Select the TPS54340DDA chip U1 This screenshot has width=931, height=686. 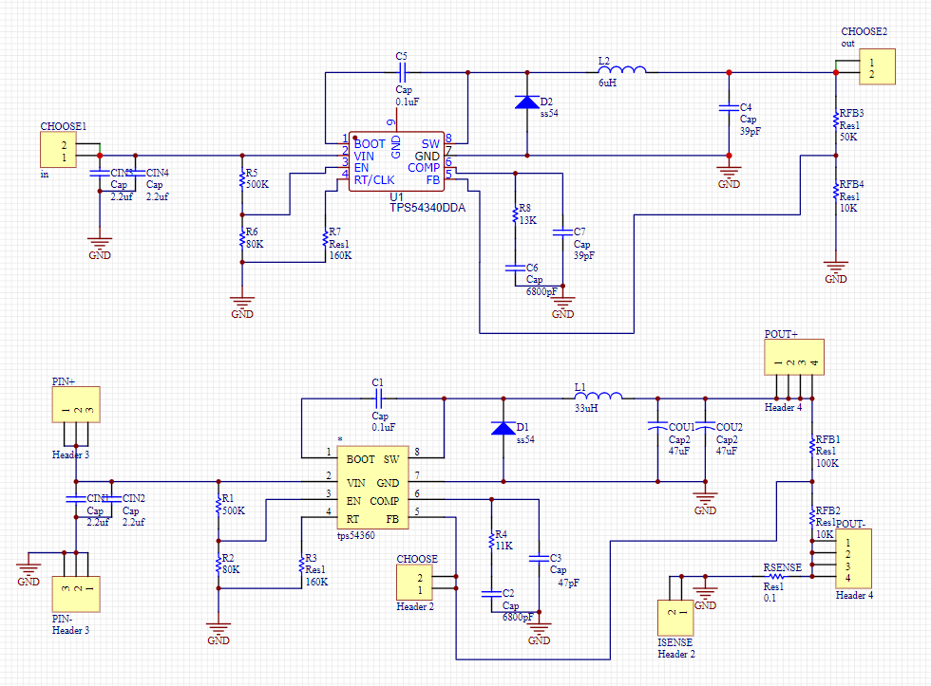pyautogui.click(x=397, y=161)
